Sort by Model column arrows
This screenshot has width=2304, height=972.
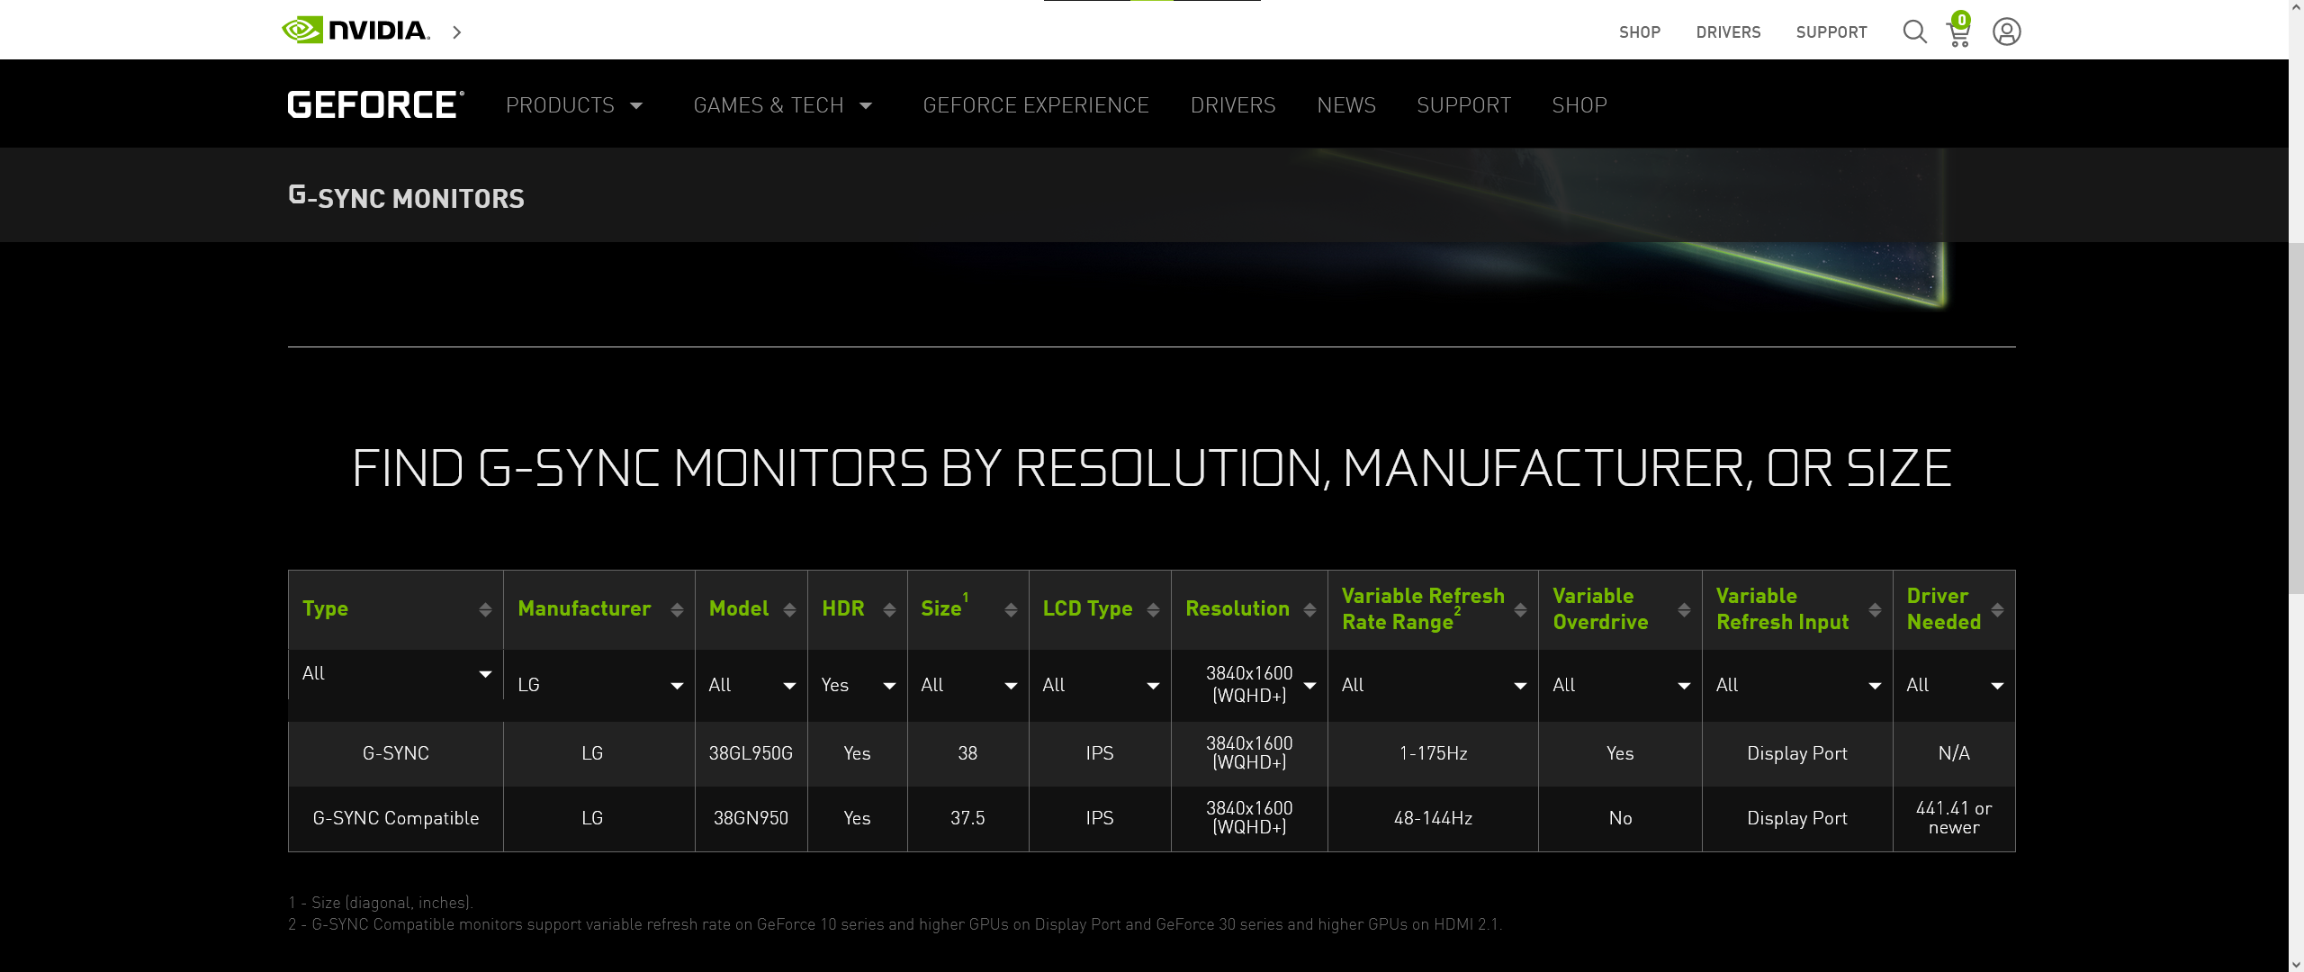789,609
